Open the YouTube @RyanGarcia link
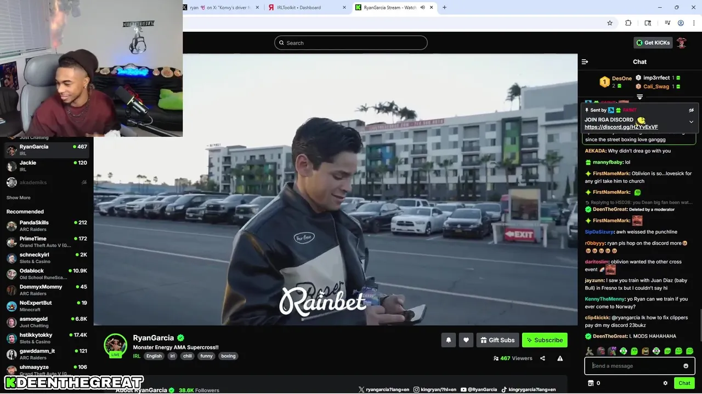This screenshot has width=702, height=394. coord(479,390)
